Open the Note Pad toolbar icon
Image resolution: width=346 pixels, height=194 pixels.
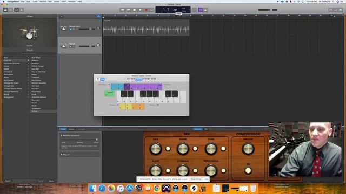[x=330, y=10]
